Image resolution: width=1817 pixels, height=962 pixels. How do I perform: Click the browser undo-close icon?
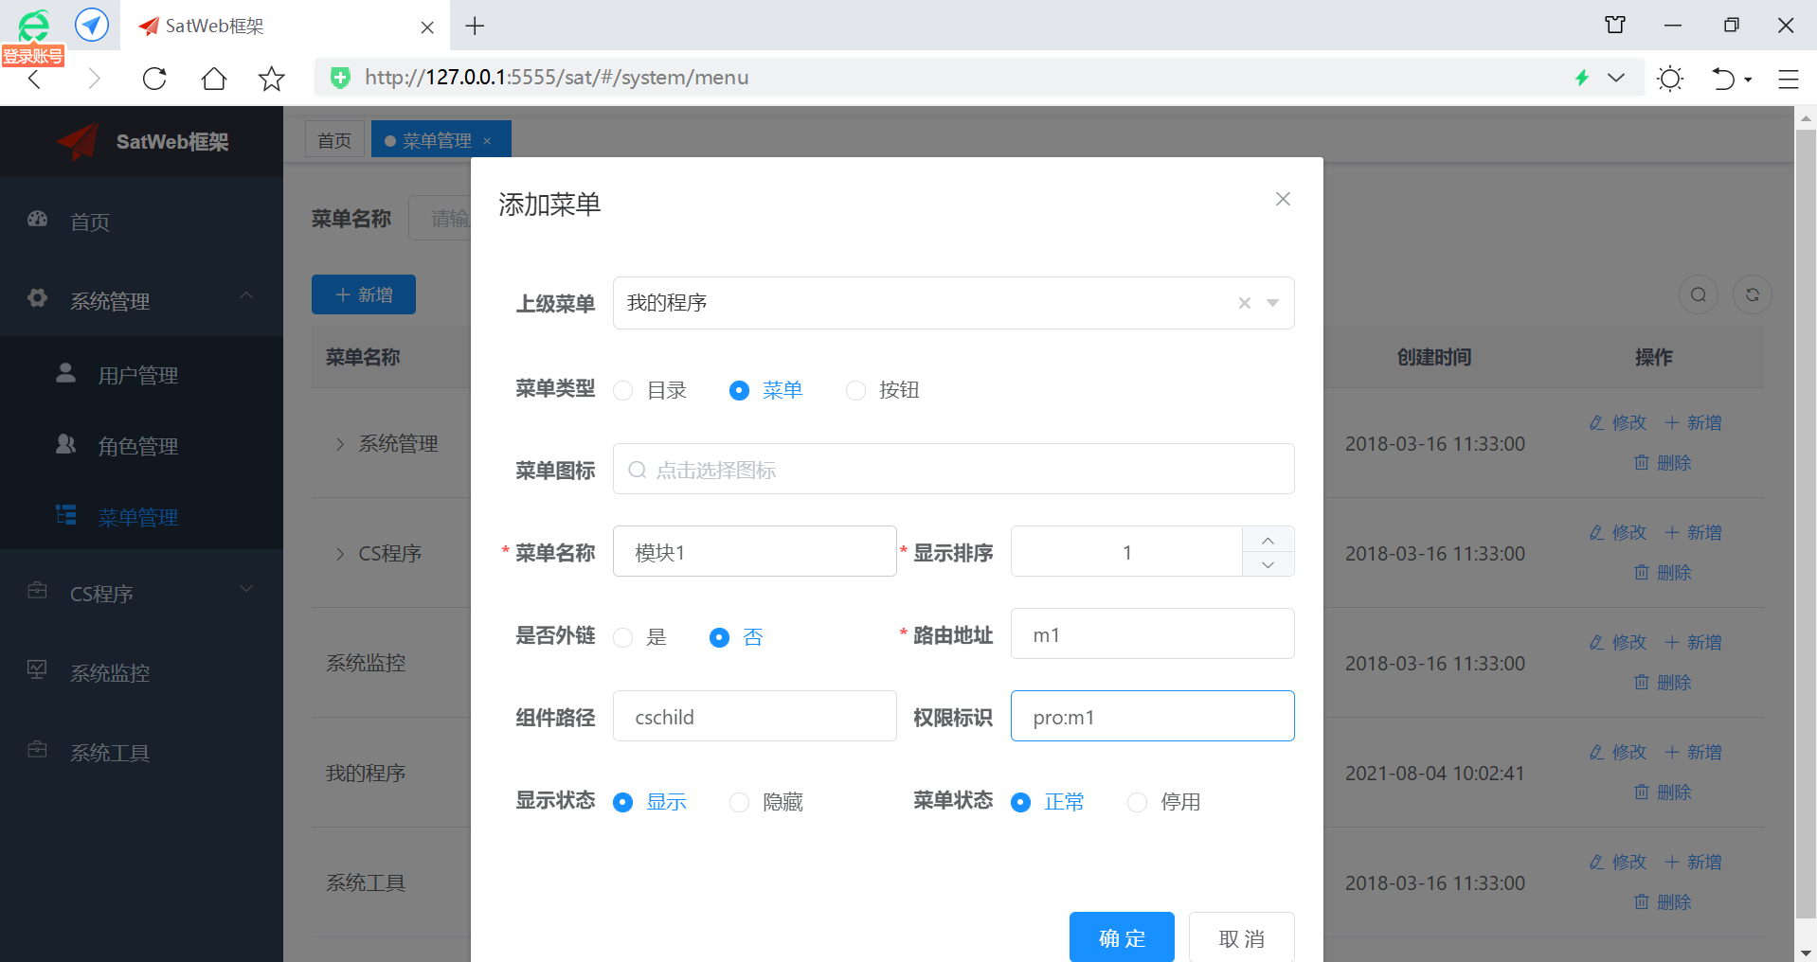[1723, 79]
